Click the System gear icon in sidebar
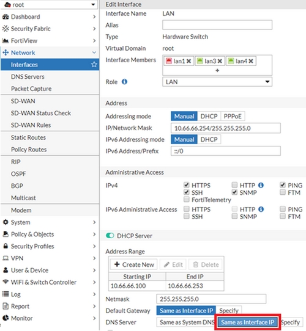The image size is (306, 331). point(6,222)
